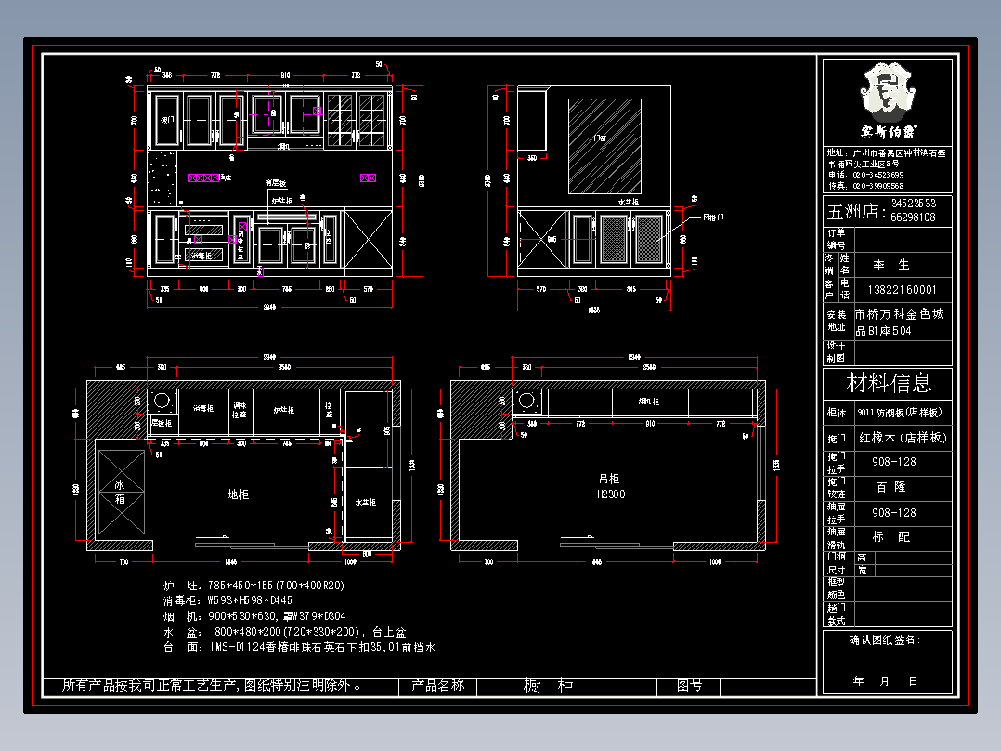The height and width of the screenshot is (751, 1001).
Task: Click the '传真: 020-39909568' fax line
Action: pyautogui.click(x=865, y=186)
